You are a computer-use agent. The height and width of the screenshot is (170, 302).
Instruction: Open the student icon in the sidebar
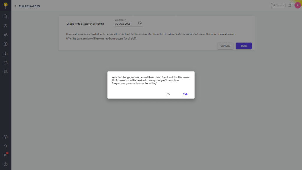tap(6, 26)
